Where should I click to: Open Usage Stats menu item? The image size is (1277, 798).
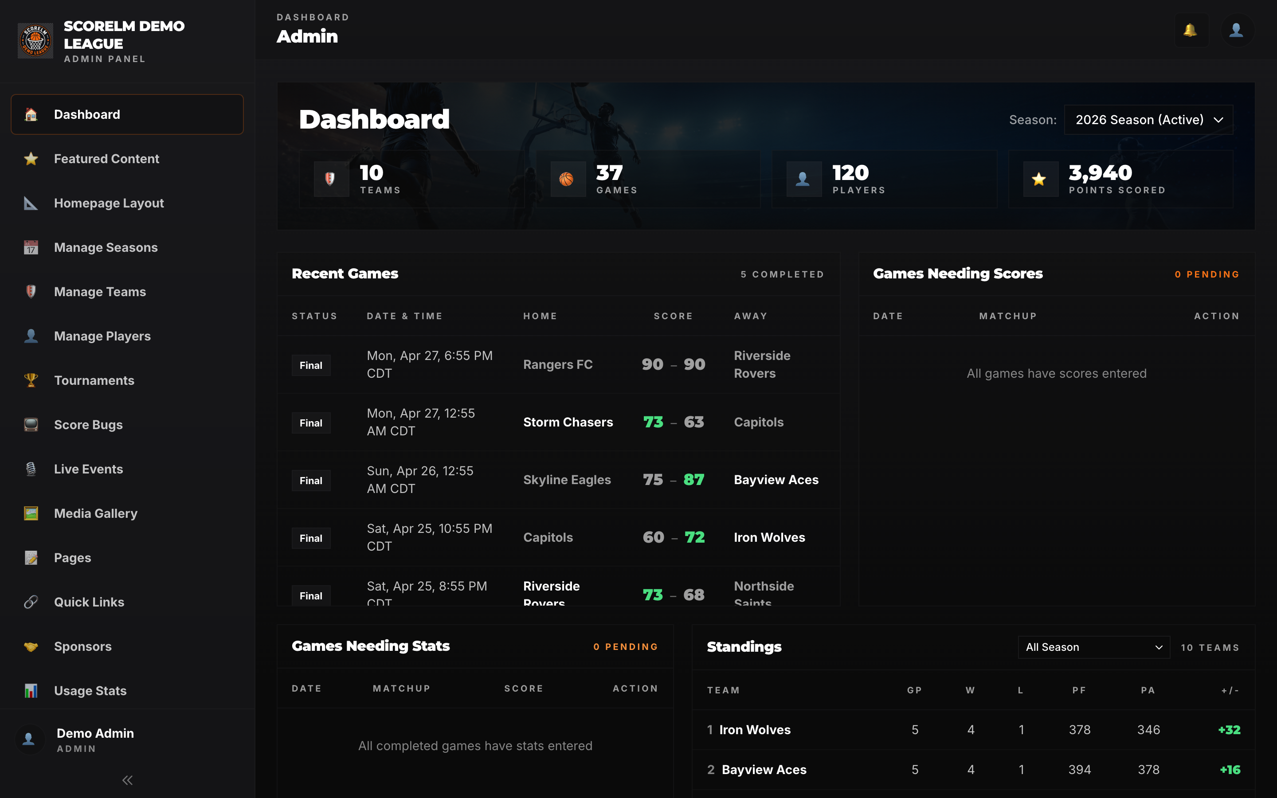pyautogui.click(x=127, y=691)
